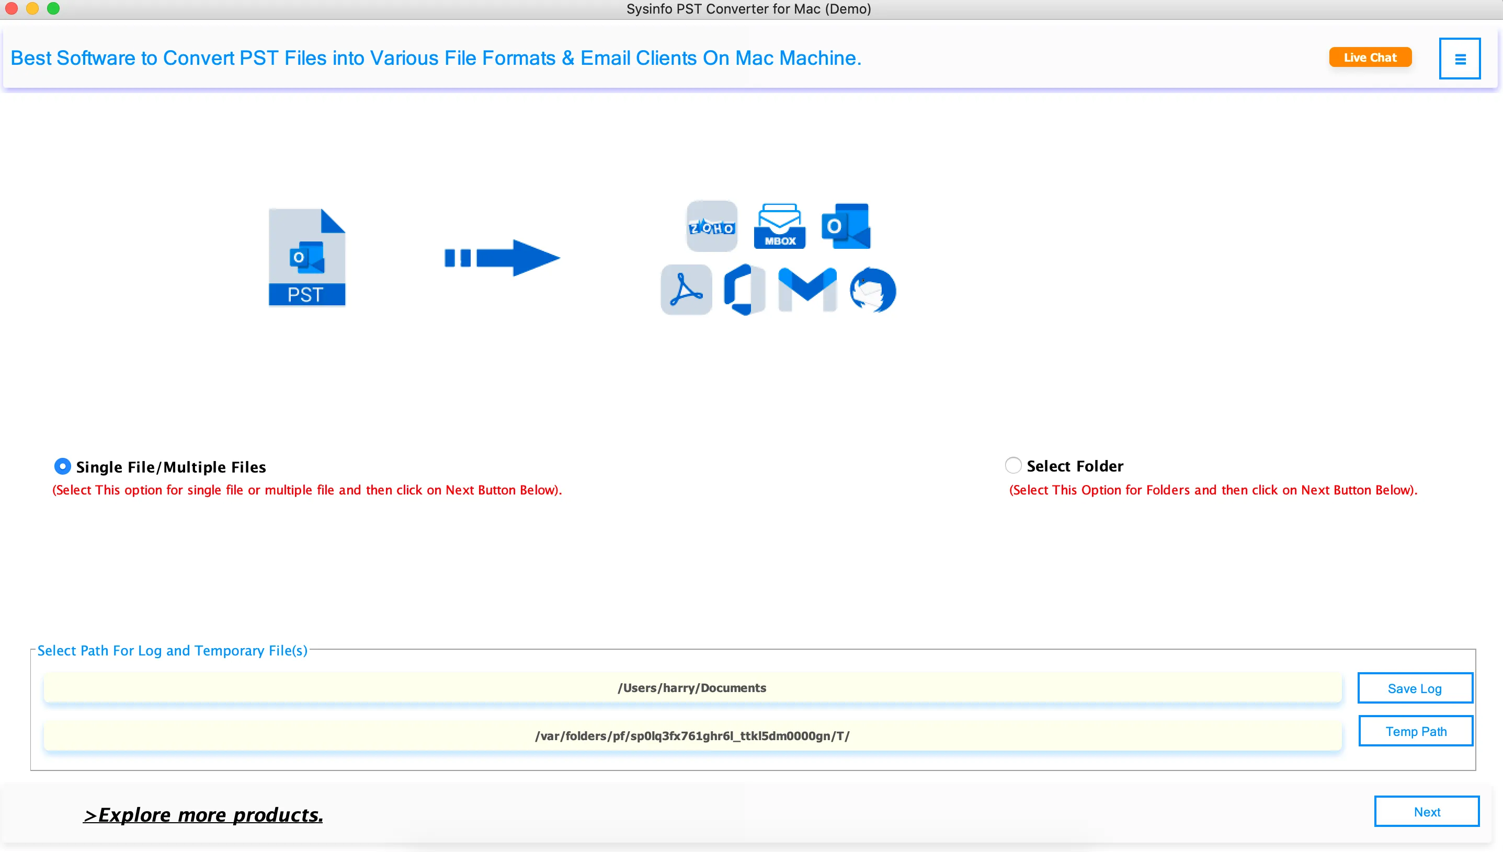Click the green fullscreen window button
Image resolution: width=1503 pixels, height=852 pixels.
coord(53,8)
